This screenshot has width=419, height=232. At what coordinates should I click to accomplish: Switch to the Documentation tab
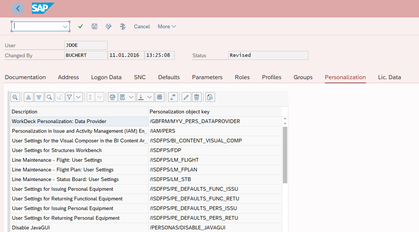pyautogui.click(x=25, y=77)
